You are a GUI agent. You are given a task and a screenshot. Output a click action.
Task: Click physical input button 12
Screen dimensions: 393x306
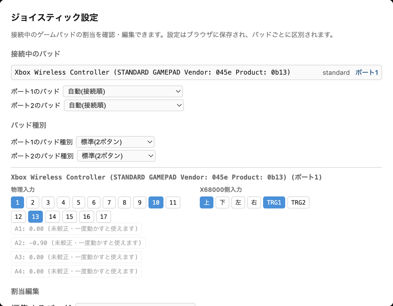(x=18, y=217)
